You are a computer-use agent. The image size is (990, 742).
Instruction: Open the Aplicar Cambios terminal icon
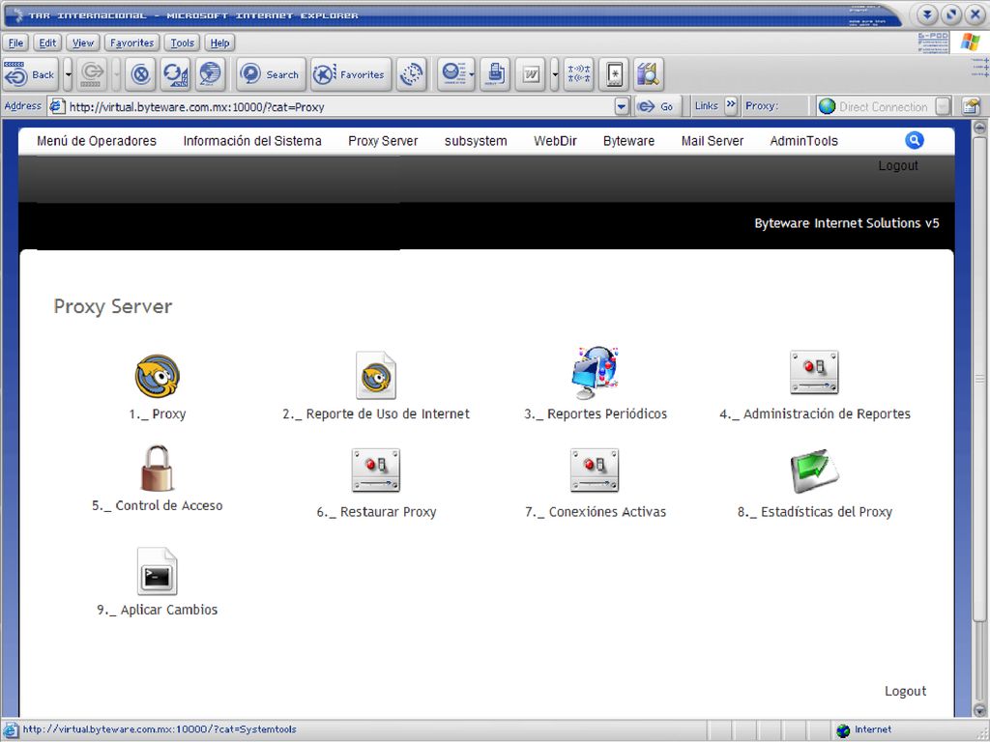pos(158,571)
